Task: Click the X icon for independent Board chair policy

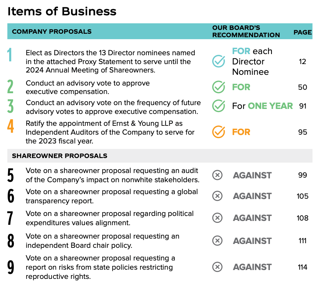Action: [217, 241]
